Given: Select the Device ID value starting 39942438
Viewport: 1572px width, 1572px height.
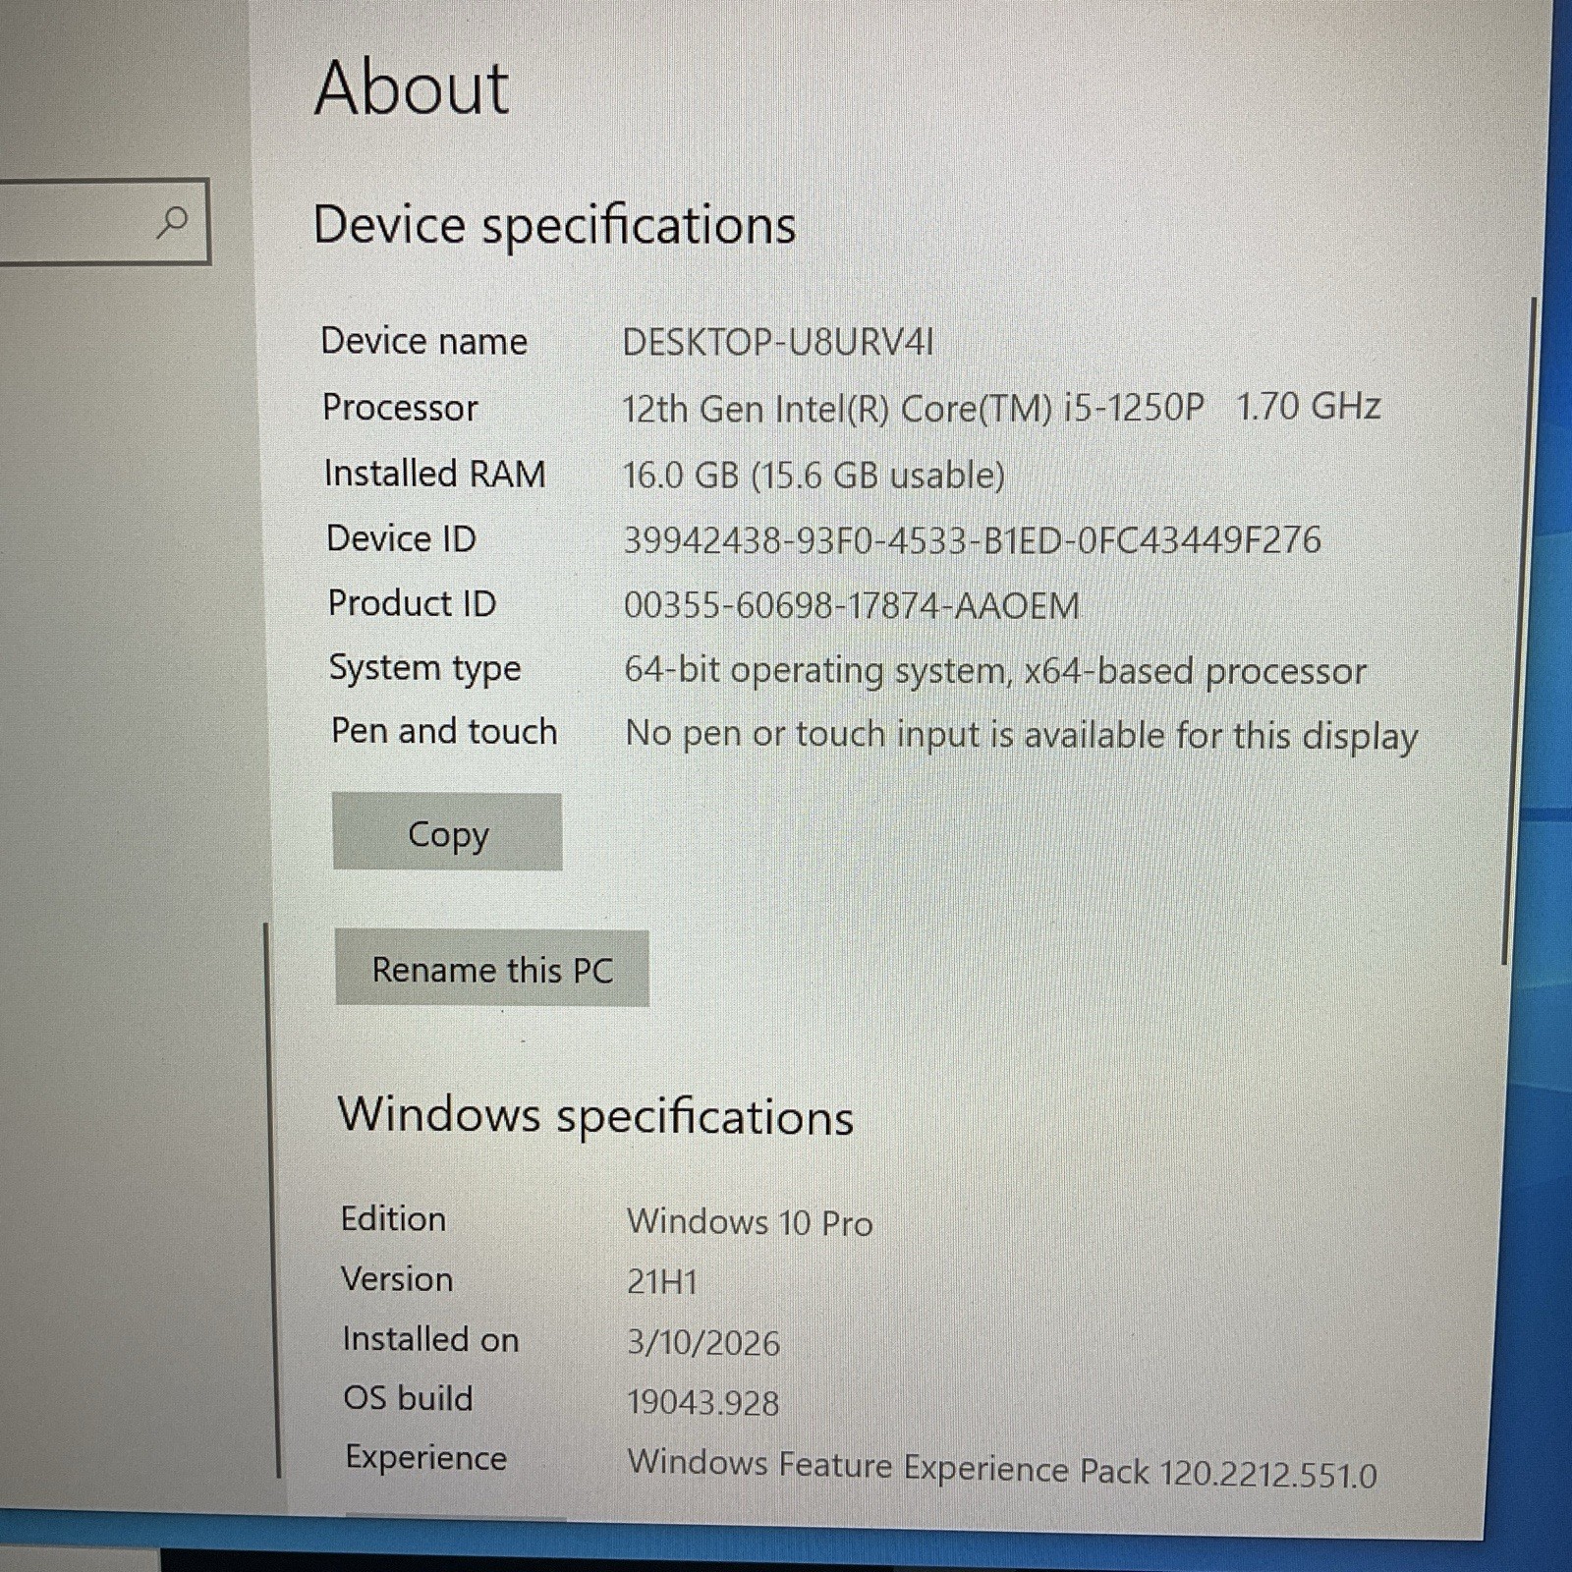Looking at the screenshot, I should click(973, 540).
